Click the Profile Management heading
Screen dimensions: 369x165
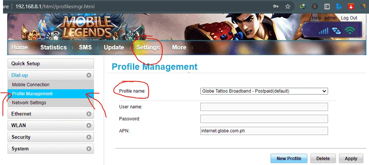154,67
